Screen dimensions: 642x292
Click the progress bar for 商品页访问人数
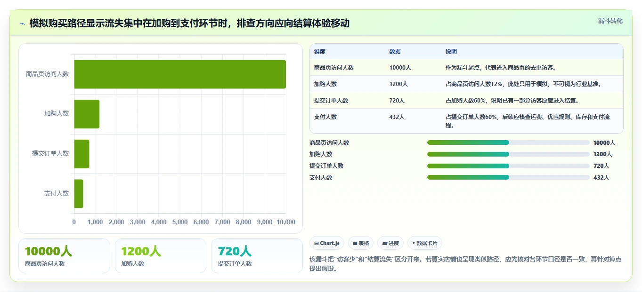pyautogui.click(x=508, y=142)
